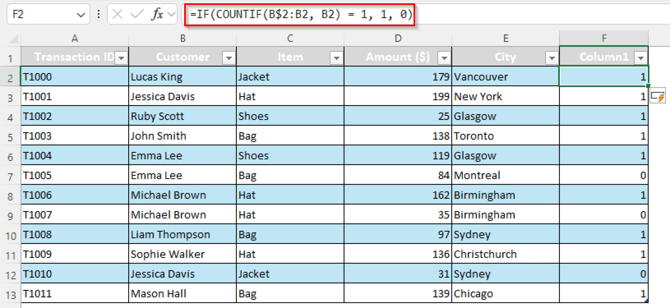Select all cells via the corner triangle

pos(12,38)
